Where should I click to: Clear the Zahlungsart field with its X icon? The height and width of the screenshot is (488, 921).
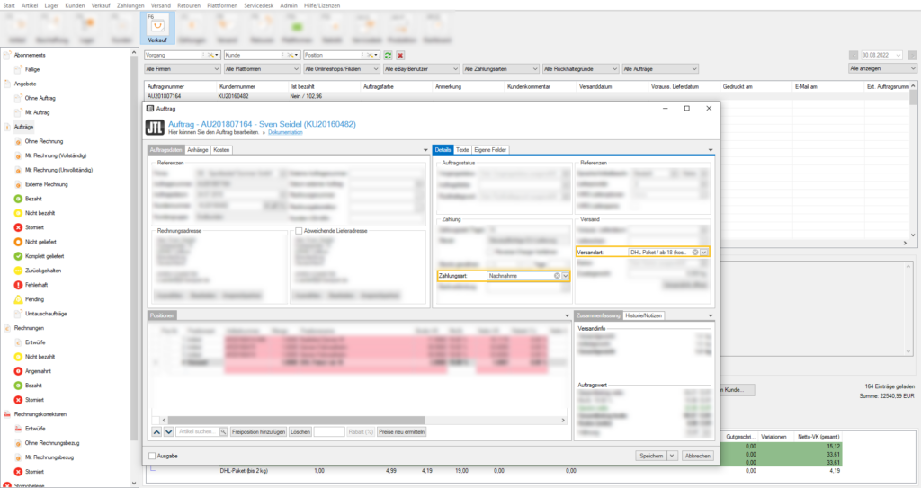[557, 276]
